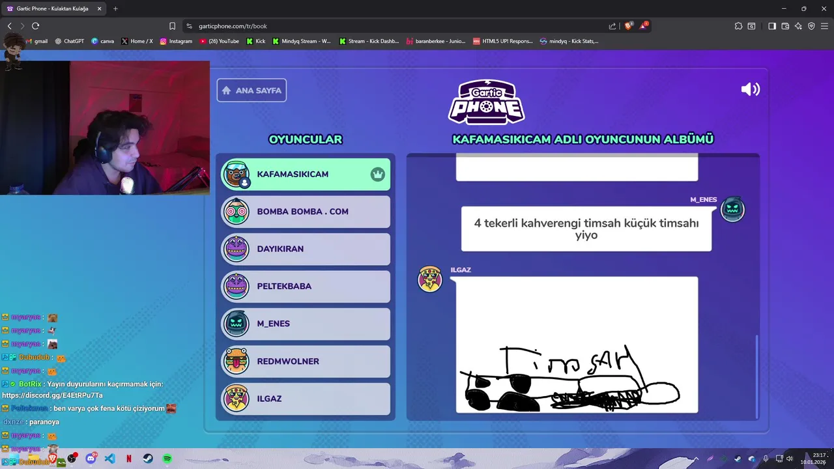Open Spotify from the taskbar
Viewport: 834px width, 469px height.
(167, 459)
